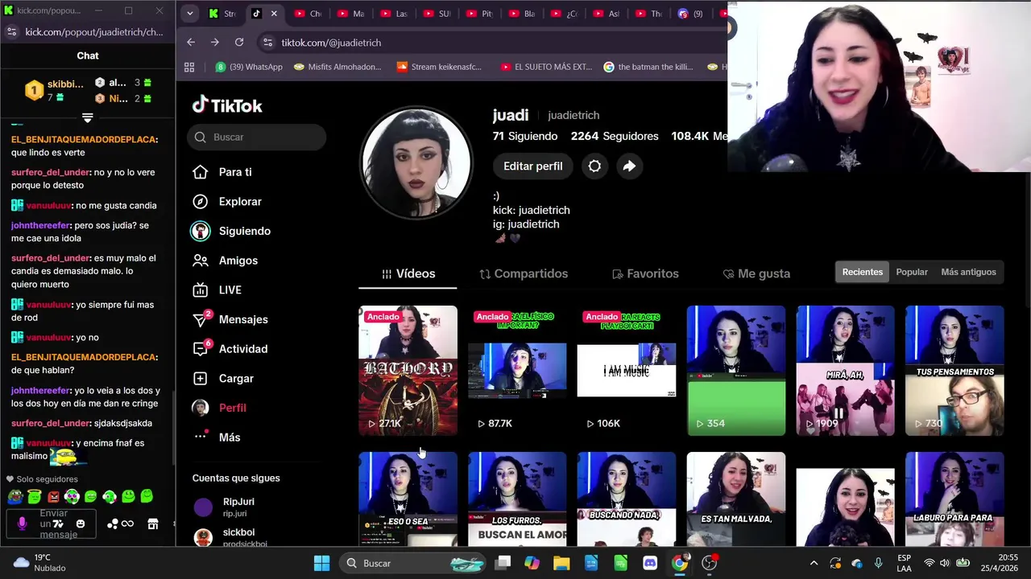Open pinned video with 87.7K views
The width and height of the screenshot is (1031, 579).
(x=517, y=370)
